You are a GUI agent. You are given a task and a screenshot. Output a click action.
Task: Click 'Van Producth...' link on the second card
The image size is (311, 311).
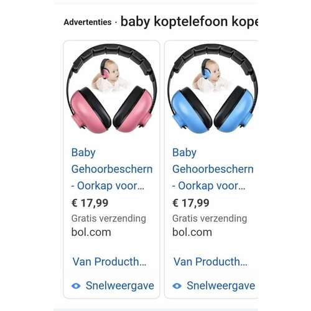click(210, 261)
